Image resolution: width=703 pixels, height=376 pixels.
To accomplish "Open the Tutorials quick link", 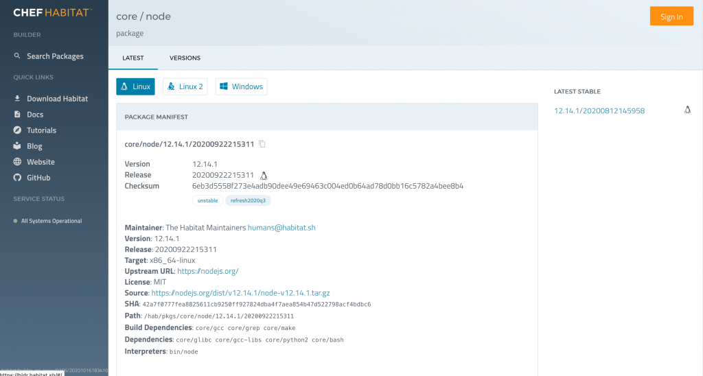I will coord(42,130).
